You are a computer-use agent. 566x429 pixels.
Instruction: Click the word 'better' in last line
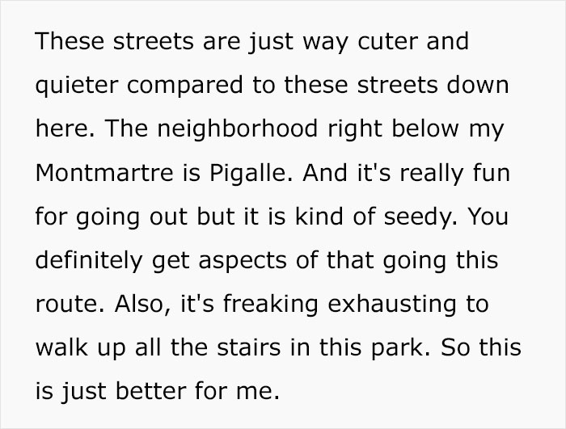point(151,392)
